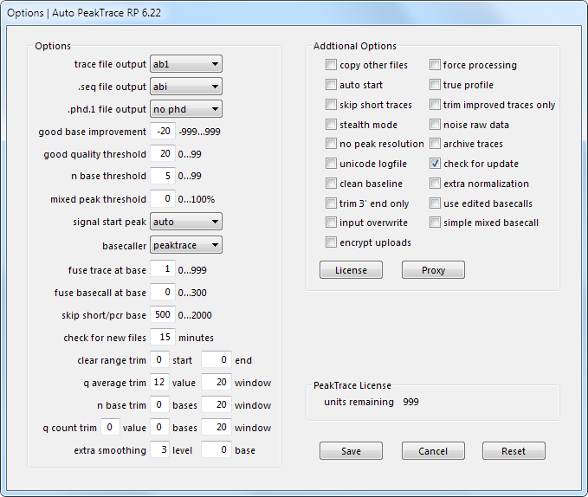Screen dimensions: 588x497
Task: Click the units remaining 999 value
Action: coord(410,402)
